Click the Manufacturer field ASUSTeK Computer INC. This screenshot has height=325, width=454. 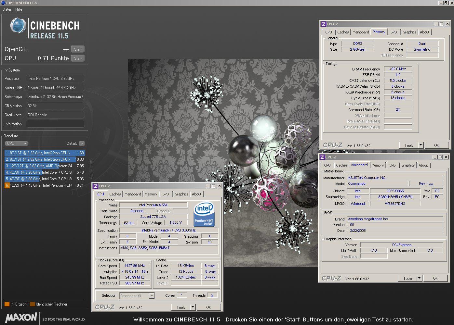pyautogui.click(x=395, y=178)
